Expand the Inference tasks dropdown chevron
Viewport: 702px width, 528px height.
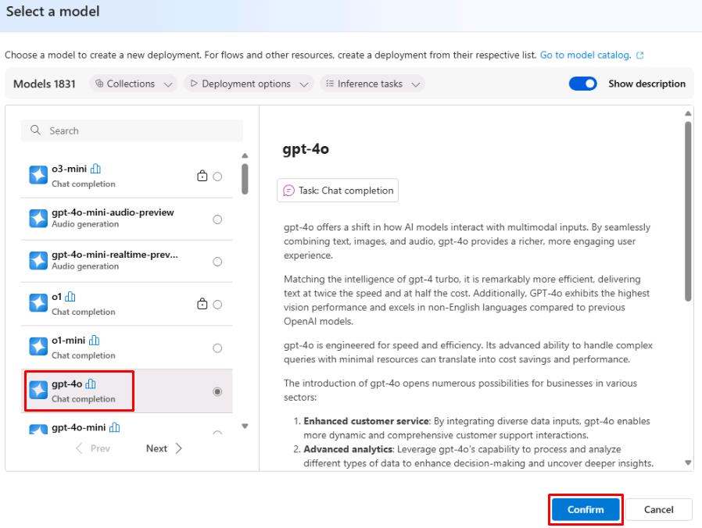[416, 84]
